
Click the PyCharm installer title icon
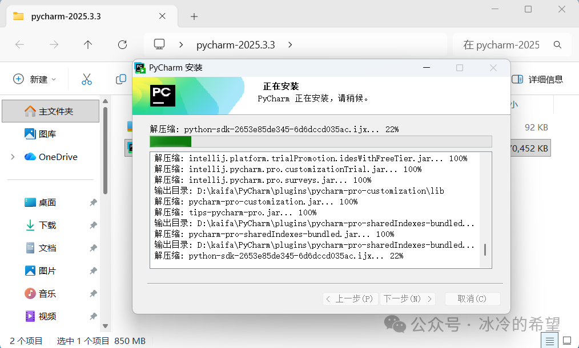pos(140,68)
